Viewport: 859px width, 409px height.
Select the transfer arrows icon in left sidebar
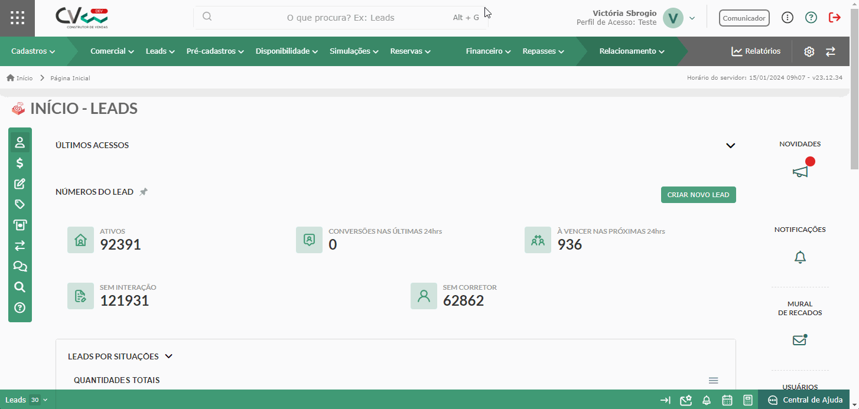click(x=19, y=246)
